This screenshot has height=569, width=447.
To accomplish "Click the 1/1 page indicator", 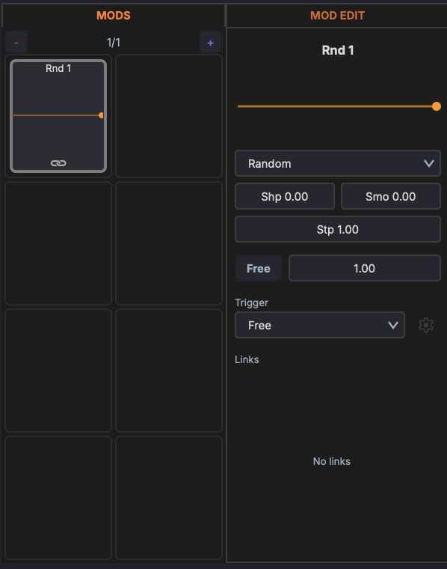I will 114,43.
